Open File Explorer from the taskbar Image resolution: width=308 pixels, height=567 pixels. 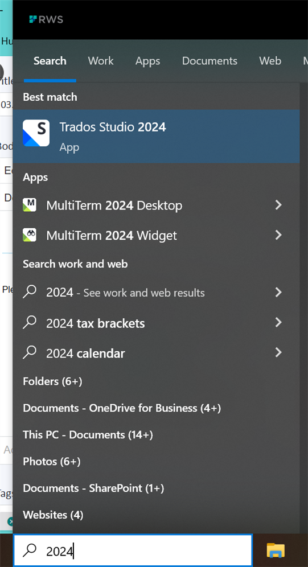[x=276, y=550]
